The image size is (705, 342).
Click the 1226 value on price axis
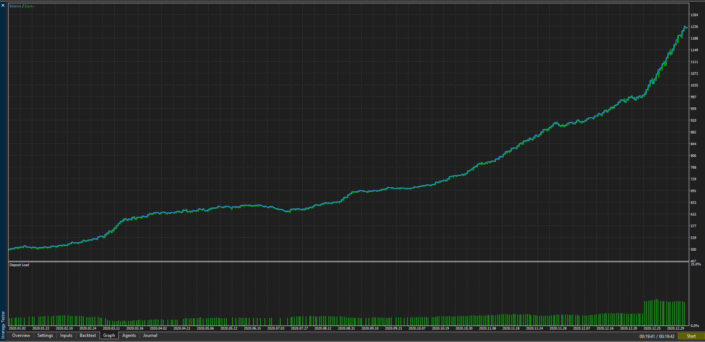(694, 27)
